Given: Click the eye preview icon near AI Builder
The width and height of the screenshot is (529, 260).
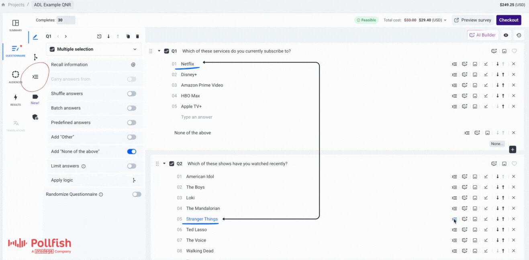Looking at the screenshot, I should click(x=506, y=35).
